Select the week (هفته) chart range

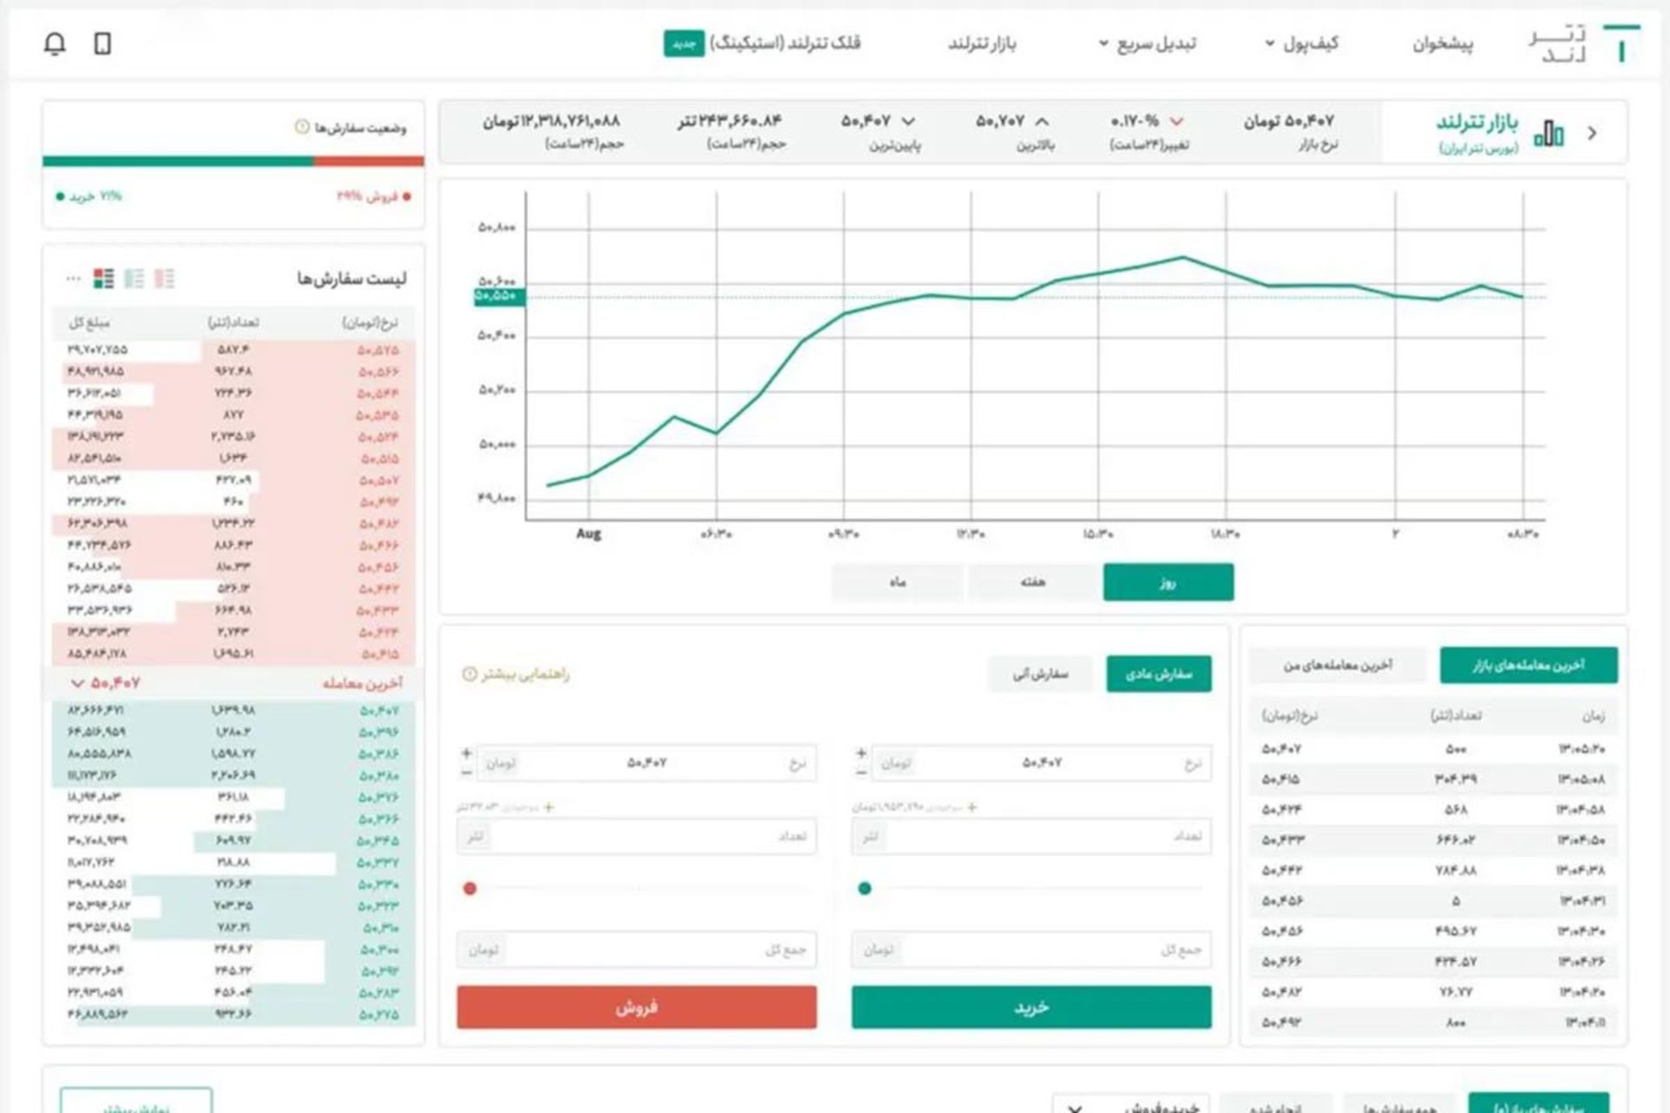1032,582
